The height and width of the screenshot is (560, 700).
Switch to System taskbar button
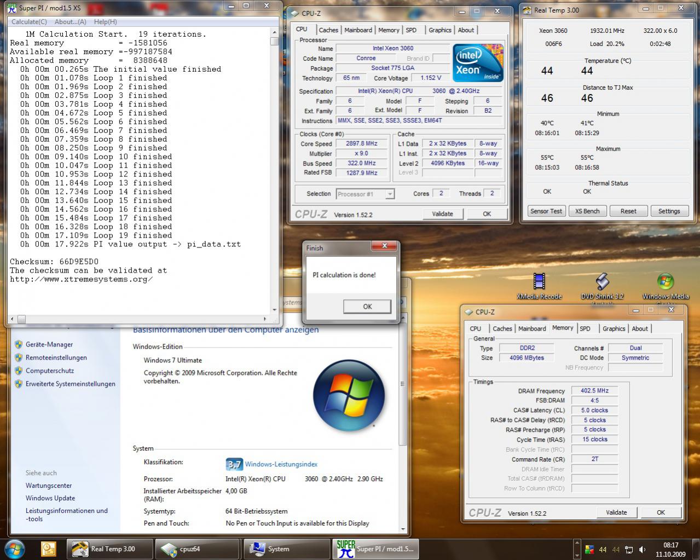[286, 549]
